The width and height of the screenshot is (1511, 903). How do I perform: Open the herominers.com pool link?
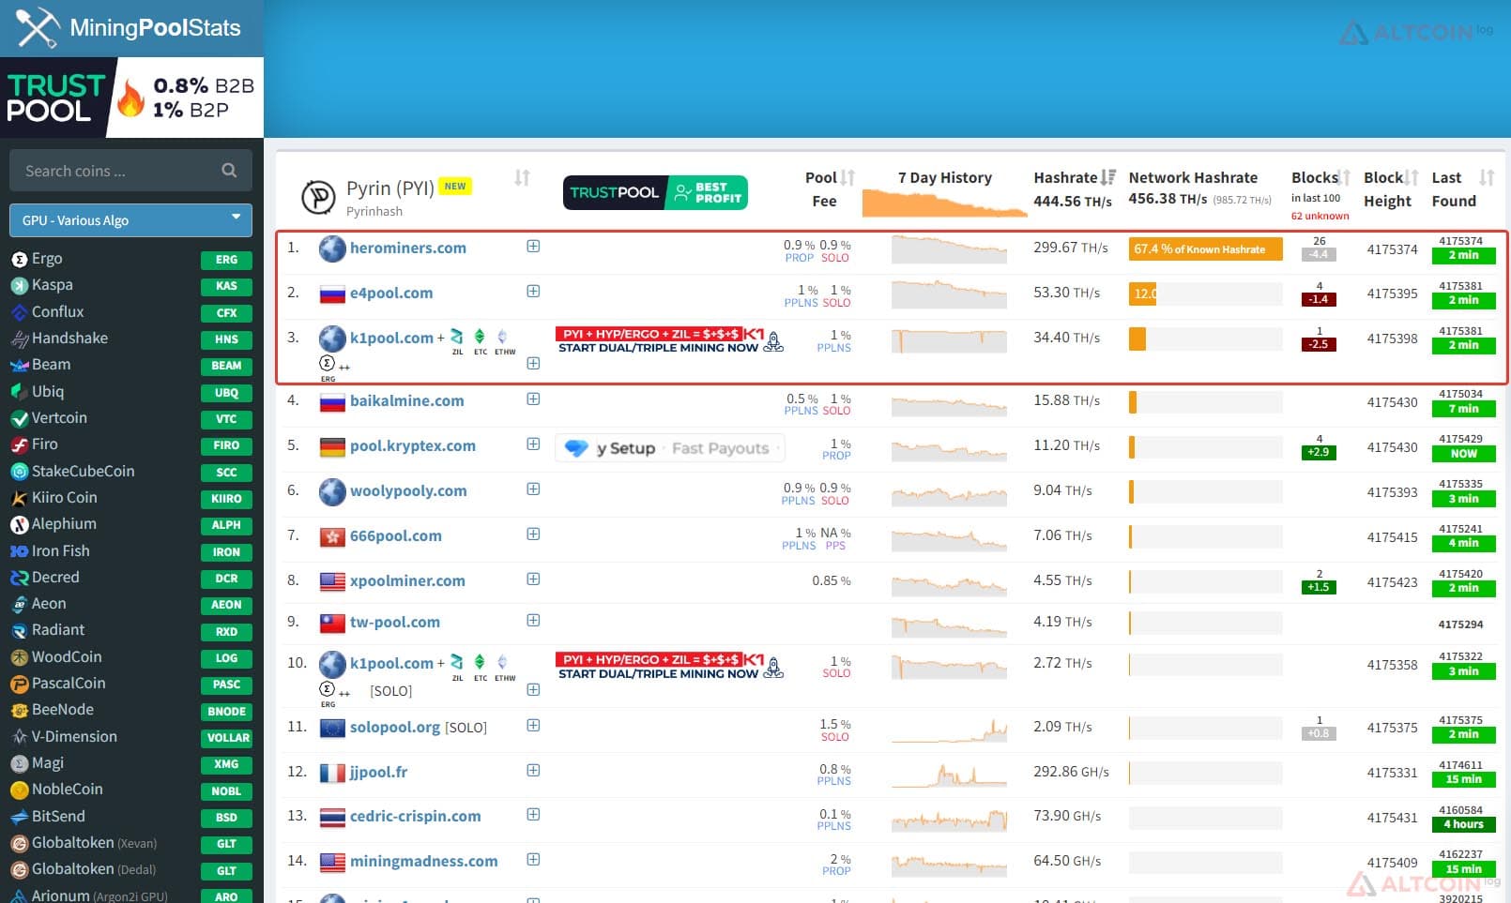[408, 248]
